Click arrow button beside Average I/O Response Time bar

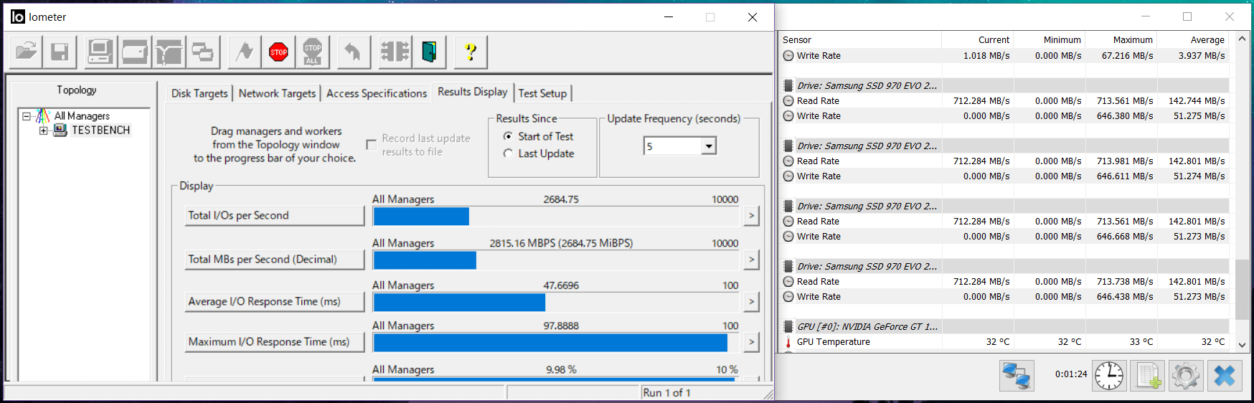(751, 302)
